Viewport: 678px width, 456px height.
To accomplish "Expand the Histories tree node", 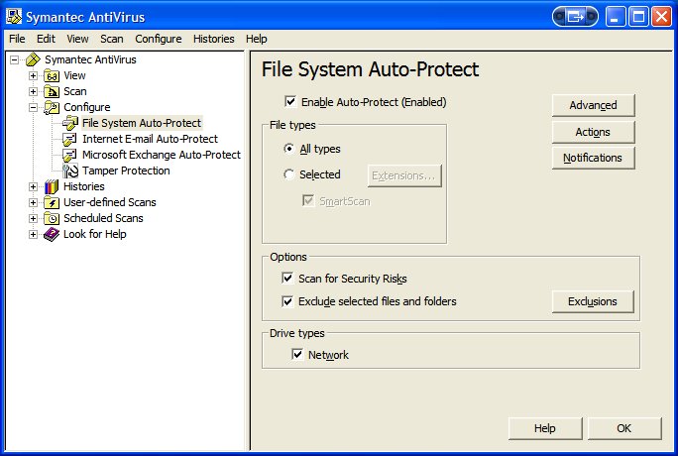I will click(x=33, y=186).
